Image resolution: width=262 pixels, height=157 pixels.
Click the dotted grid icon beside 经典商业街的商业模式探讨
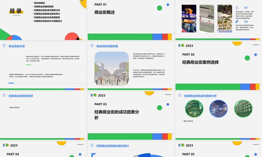tap(92, 145)
